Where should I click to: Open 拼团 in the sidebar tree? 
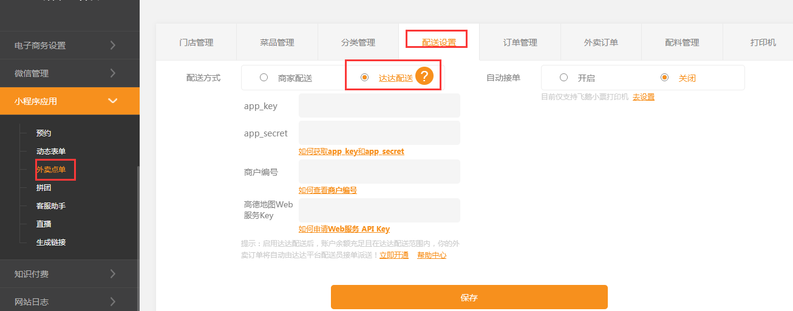click(x=44, y=188)
